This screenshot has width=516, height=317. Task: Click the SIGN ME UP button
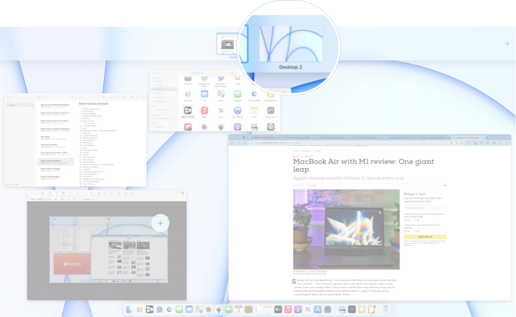pyautogui.click(x=425, y=237)
